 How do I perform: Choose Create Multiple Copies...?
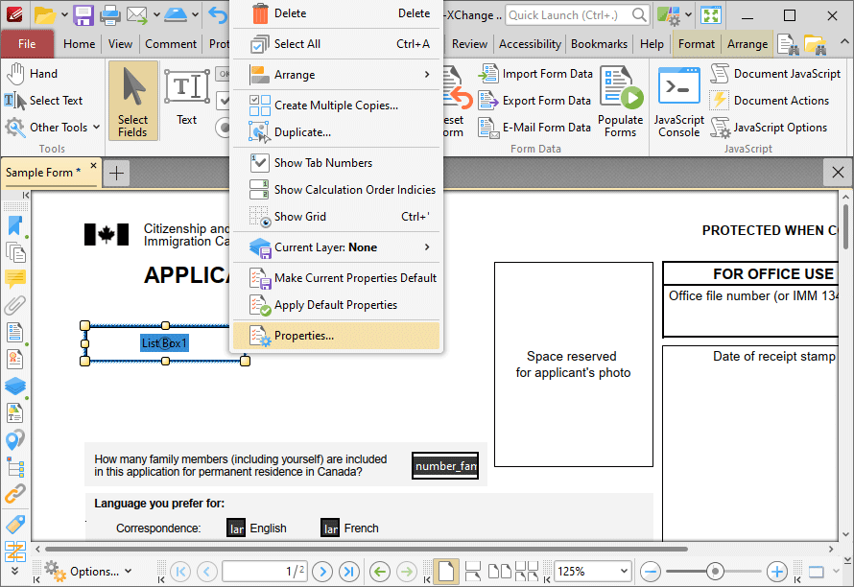tap(336, 106)
